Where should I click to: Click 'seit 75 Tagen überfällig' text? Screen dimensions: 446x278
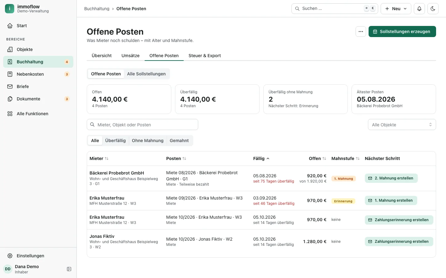(273, 181)
